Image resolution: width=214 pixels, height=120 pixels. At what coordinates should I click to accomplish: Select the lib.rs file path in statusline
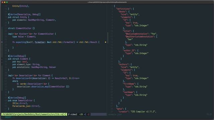[34, 114]
